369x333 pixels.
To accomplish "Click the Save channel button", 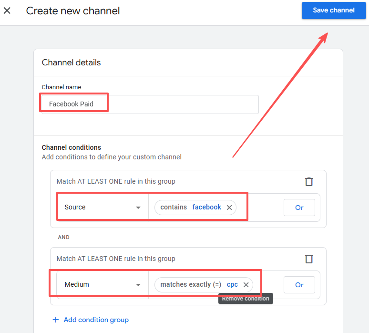I will click(x=333, y=10).
